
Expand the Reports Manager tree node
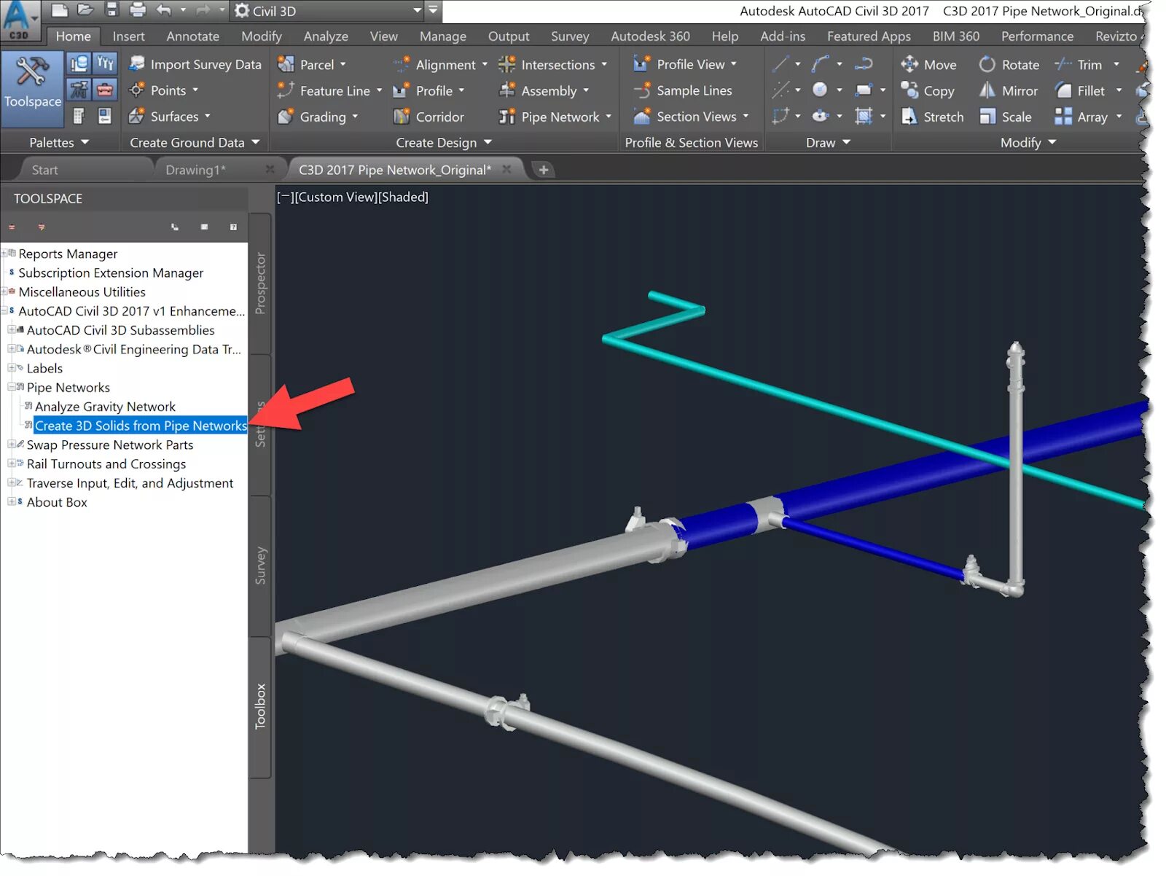pos(5,253)
